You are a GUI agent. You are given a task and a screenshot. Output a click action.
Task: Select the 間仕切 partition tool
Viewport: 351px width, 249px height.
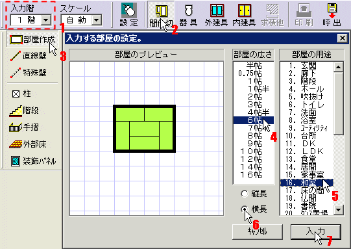coord(161,14)
